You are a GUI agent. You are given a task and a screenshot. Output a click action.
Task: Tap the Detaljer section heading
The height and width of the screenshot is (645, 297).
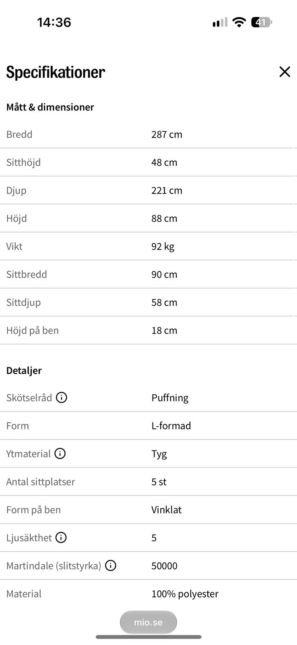[24, 370]
